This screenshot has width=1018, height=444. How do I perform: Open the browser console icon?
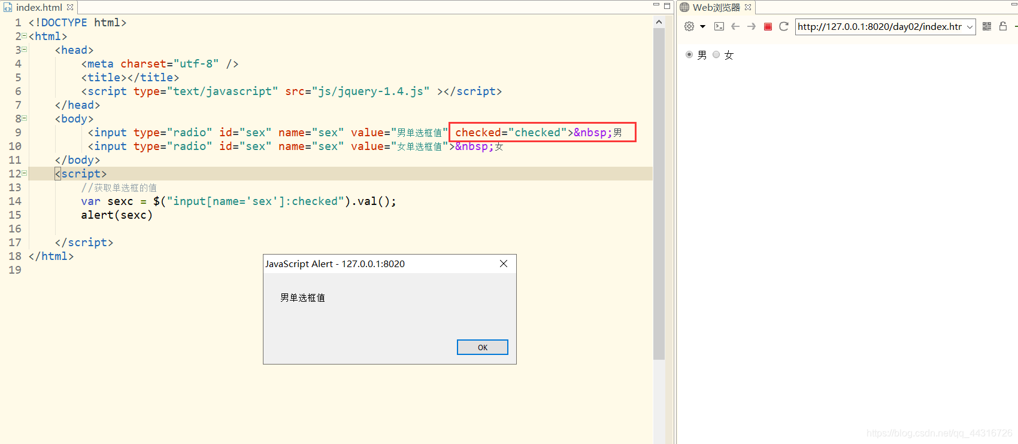click(x=719, y=26)
